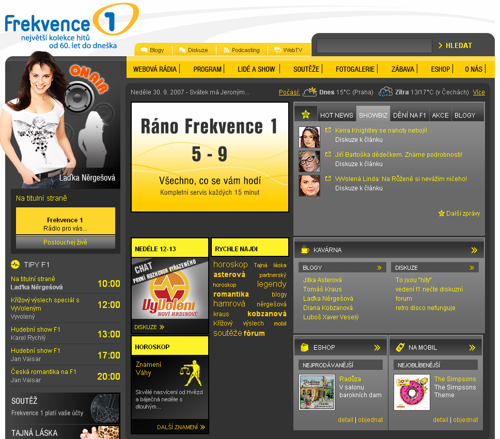
Task: Click the sun weather icon for today
Action: pyautogui.click(x=310, y=92)
